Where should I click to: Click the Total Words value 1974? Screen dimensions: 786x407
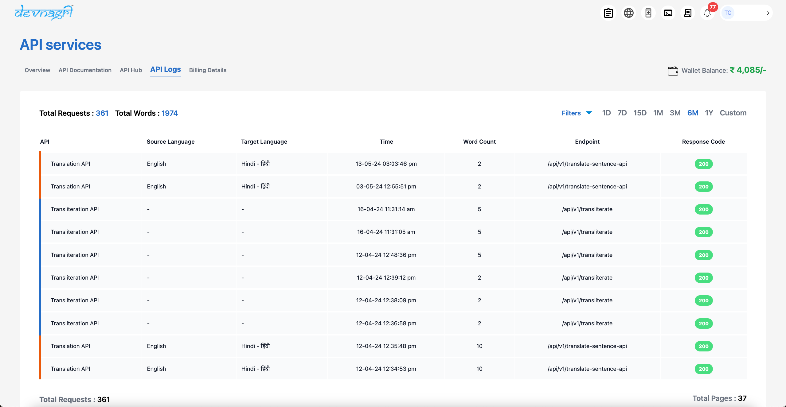click(x=170, y=113)
